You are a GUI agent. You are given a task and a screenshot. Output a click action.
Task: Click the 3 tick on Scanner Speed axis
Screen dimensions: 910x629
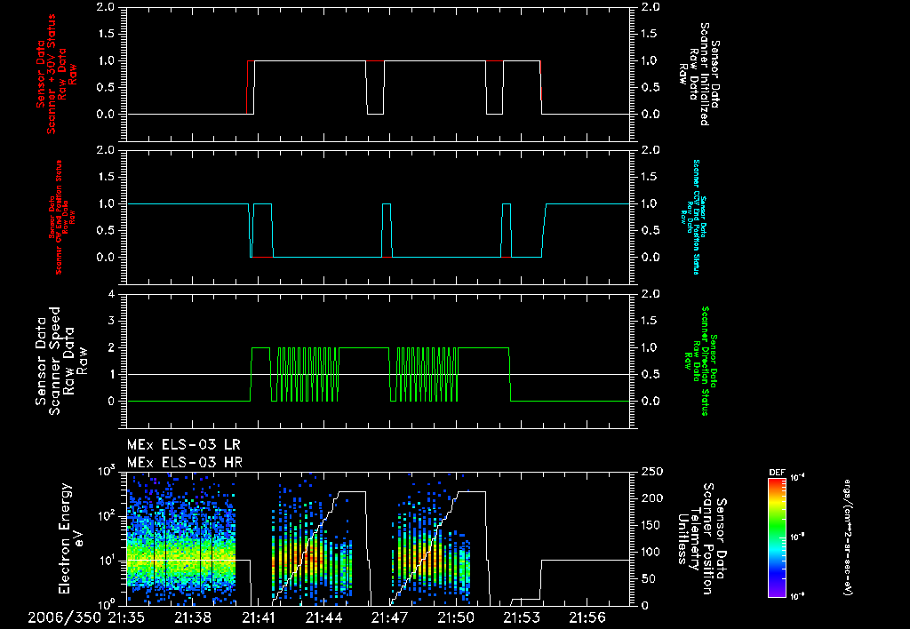point(111,321)
